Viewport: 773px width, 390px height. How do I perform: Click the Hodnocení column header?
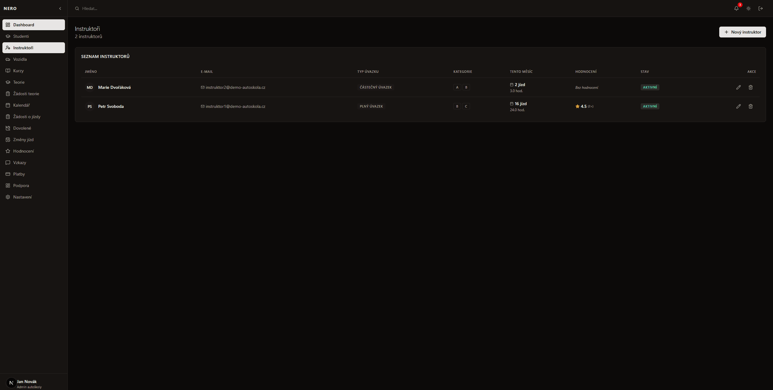[586, 72]
